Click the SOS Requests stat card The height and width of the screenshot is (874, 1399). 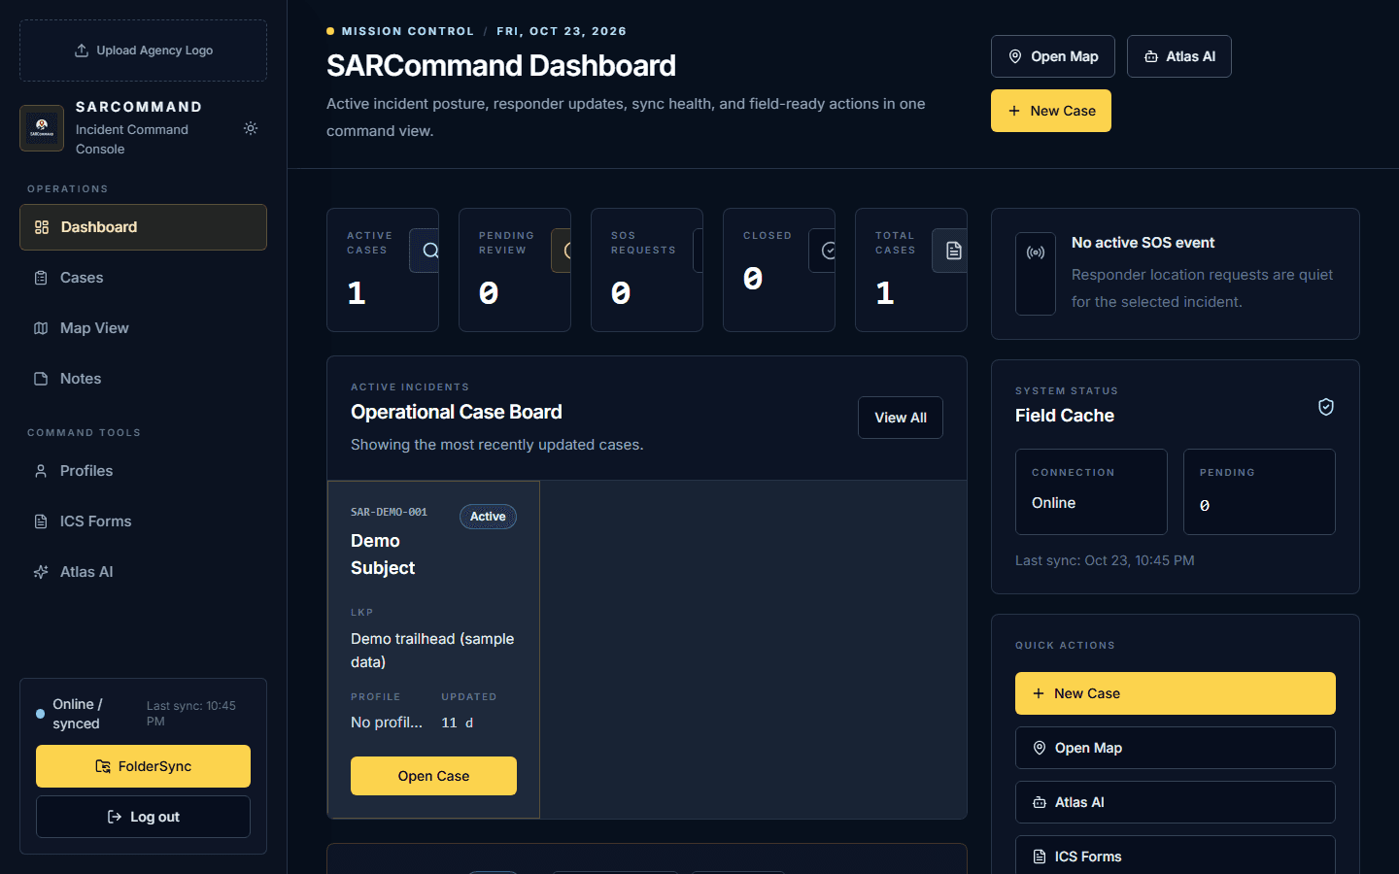coord(647,270)
